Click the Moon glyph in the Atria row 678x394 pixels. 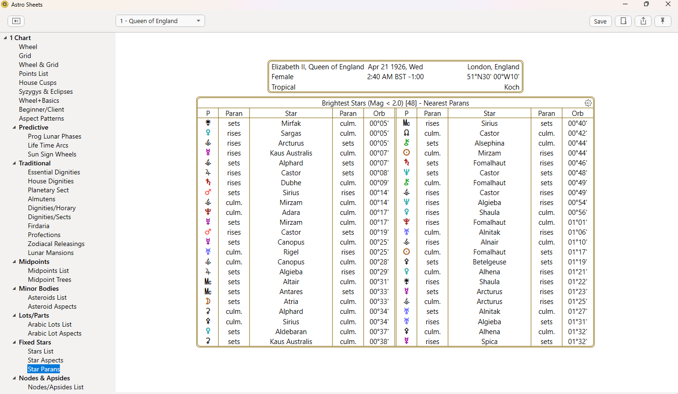coord(208,302)
